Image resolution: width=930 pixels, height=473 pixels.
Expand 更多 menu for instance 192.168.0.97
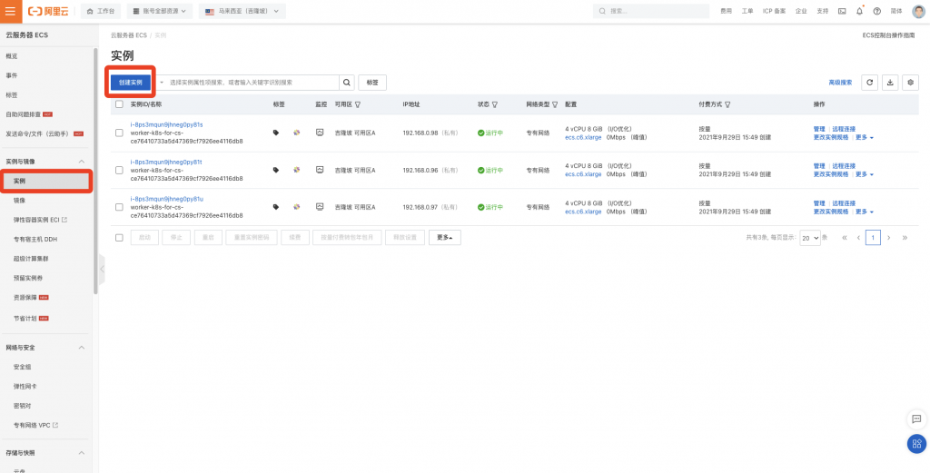click(x=865, y=212)
